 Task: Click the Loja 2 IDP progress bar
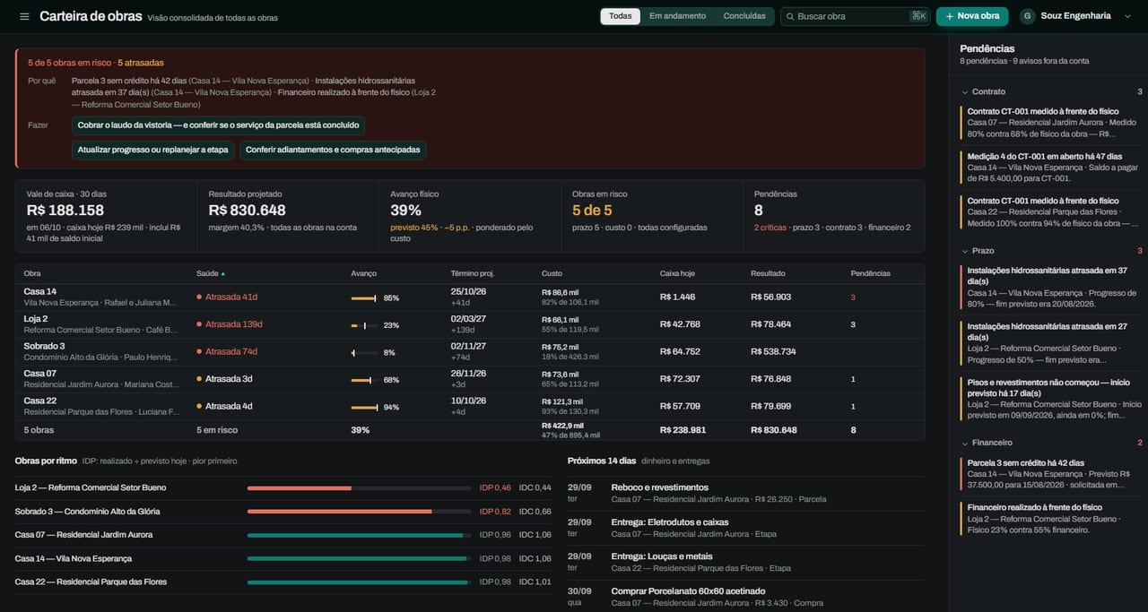click(359, 487)
